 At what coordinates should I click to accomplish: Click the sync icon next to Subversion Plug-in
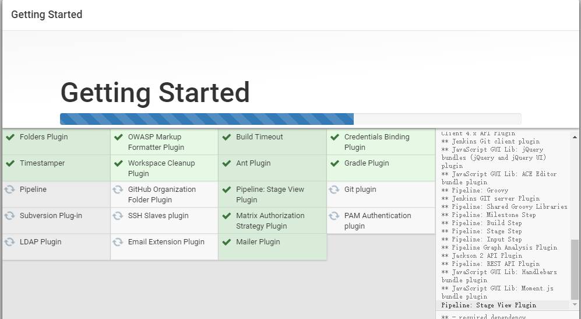click(x=10, y=216)
